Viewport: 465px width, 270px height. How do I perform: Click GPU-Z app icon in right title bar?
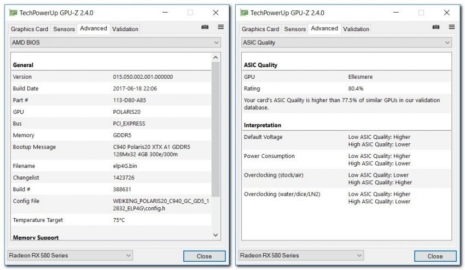(243, 13)
